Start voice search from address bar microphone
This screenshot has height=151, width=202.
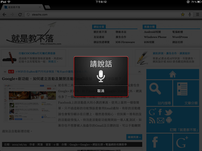190,14
